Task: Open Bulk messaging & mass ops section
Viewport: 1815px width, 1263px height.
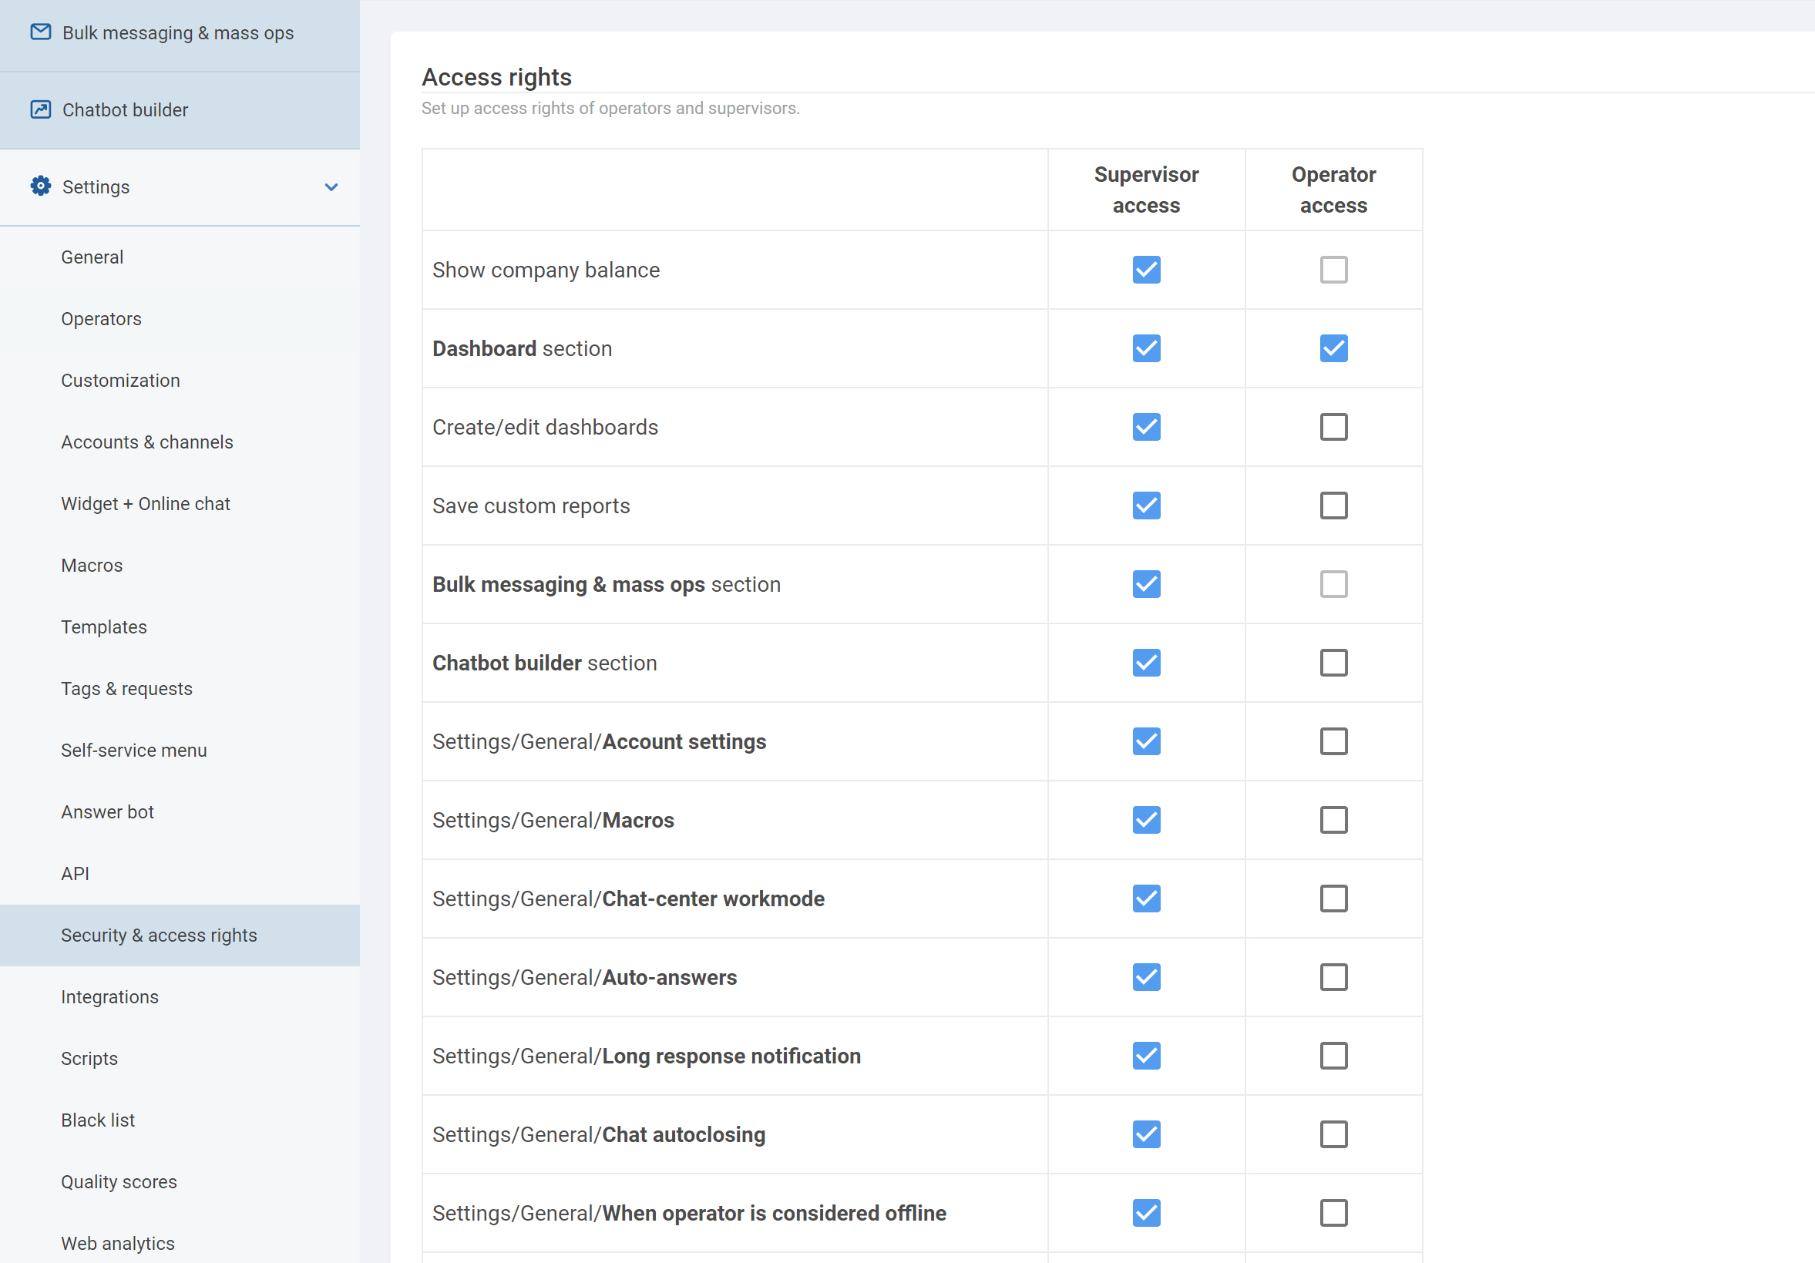Action: click(x=178, y=33)
